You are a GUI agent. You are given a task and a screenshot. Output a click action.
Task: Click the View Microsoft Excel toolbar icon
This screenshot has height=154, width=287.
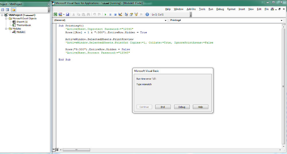point(56,14)
